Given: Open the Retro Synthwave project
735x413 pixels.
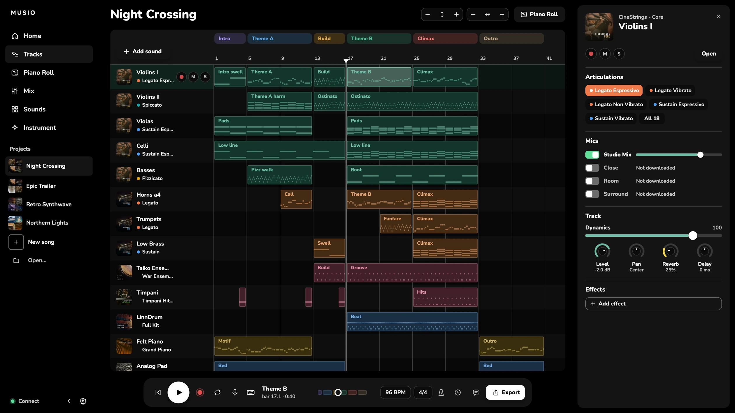Looking at the screenshot, I should click(49, 204).
